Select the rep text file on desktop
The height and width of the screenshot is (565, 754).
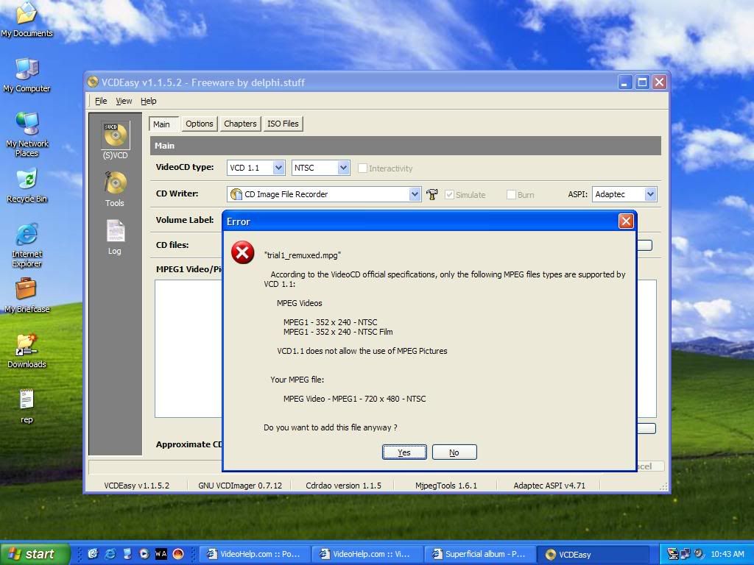tap(27, 406)
